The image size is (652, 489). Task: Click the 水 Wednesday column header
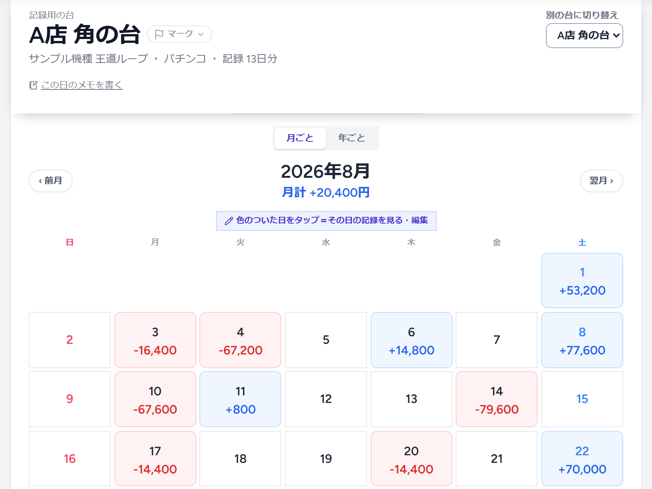point(326,242)
